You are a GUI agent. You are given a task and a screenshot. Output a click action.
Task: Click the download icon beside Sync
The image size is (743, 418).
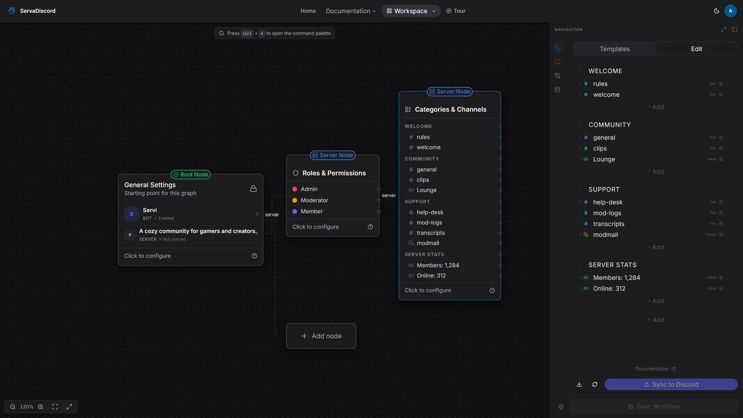(579, 384)
